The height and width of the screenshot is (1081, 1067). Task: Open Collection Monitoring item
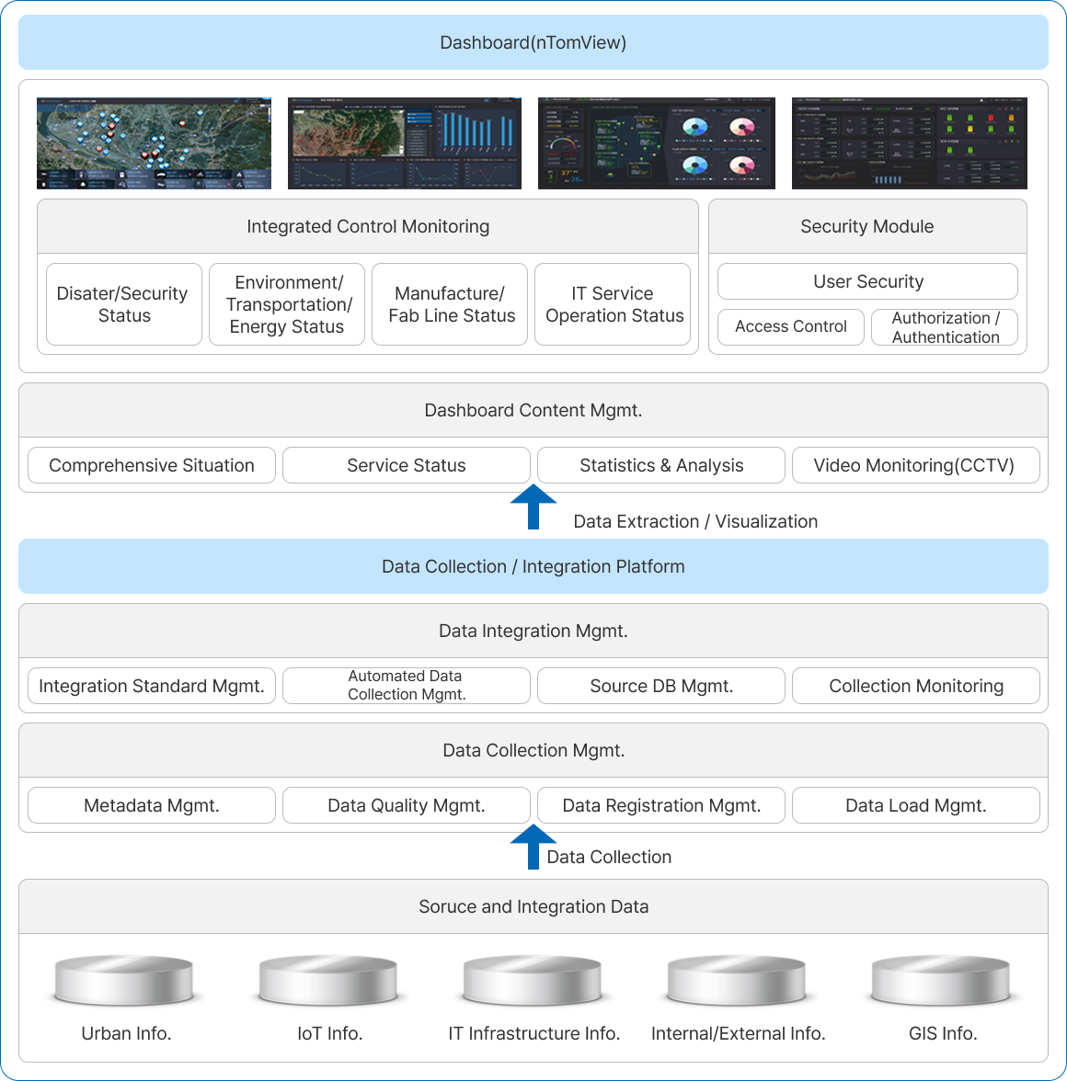point(916,686)
